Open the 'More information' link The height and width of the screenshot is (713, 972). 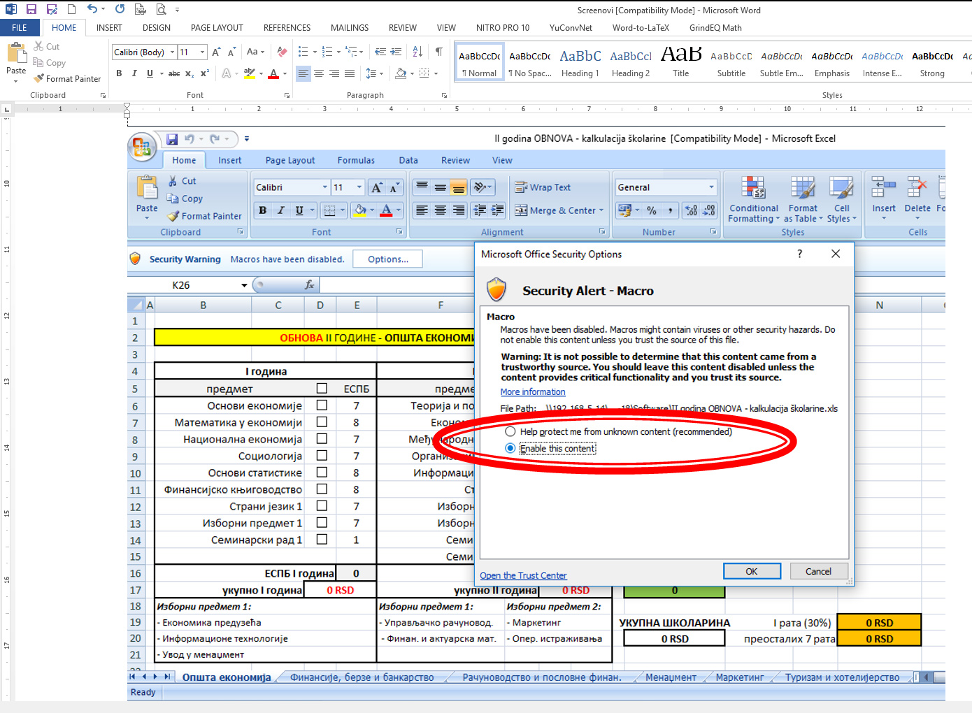pyautogui.click(x=533, y=392)
